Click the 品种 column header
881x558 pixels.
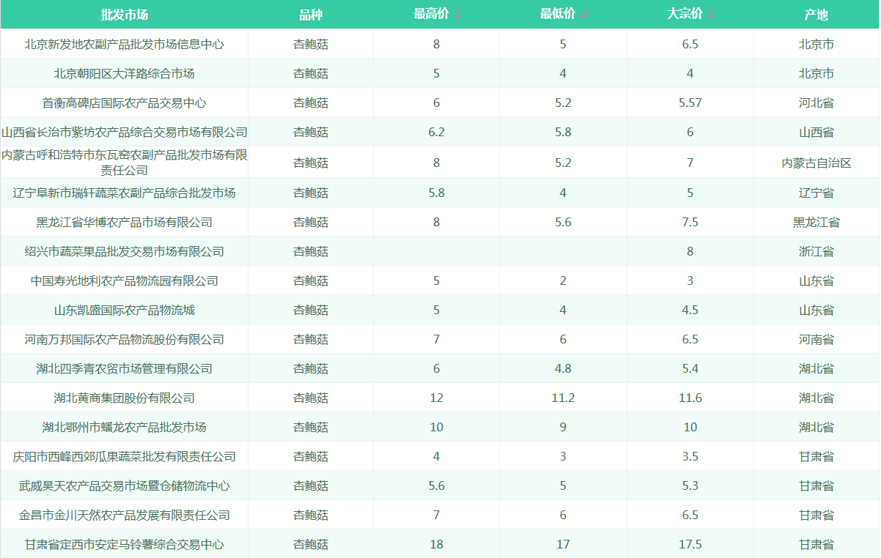(311, 15)
